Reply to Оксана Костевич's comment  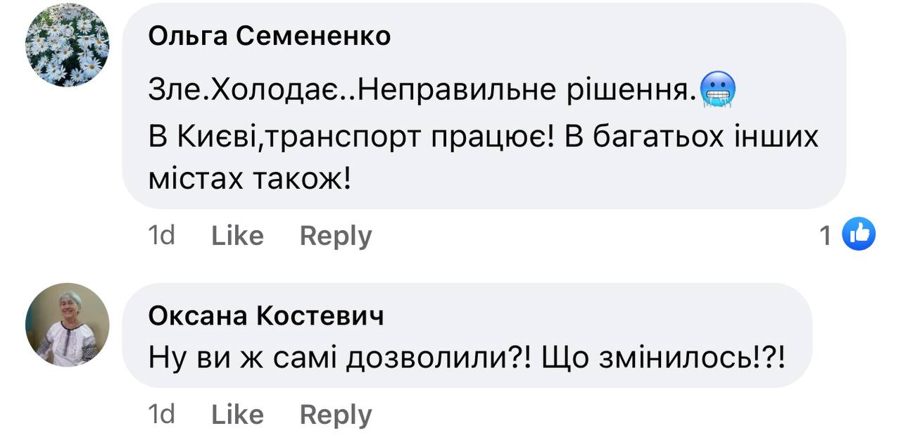(336, 414)
